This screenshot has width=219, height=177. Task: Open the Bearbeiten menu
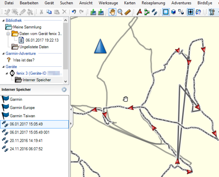point(29,3)
